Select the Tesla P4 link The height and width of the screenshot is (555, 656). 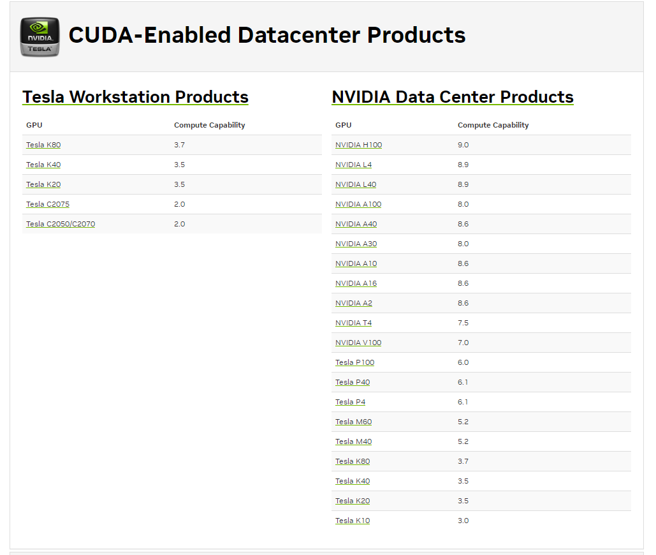(x=350, y=402)
